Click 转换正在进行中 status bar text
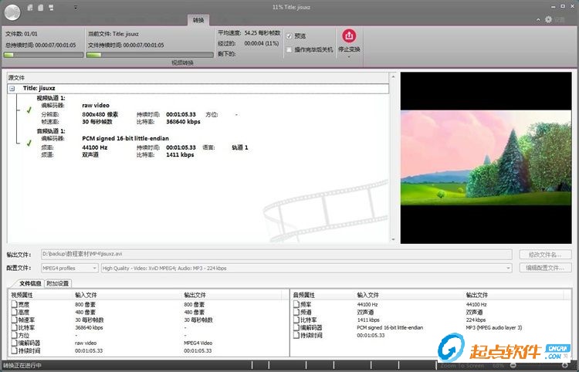The width and height of the screenshot is (579, 372). [22, 366]
